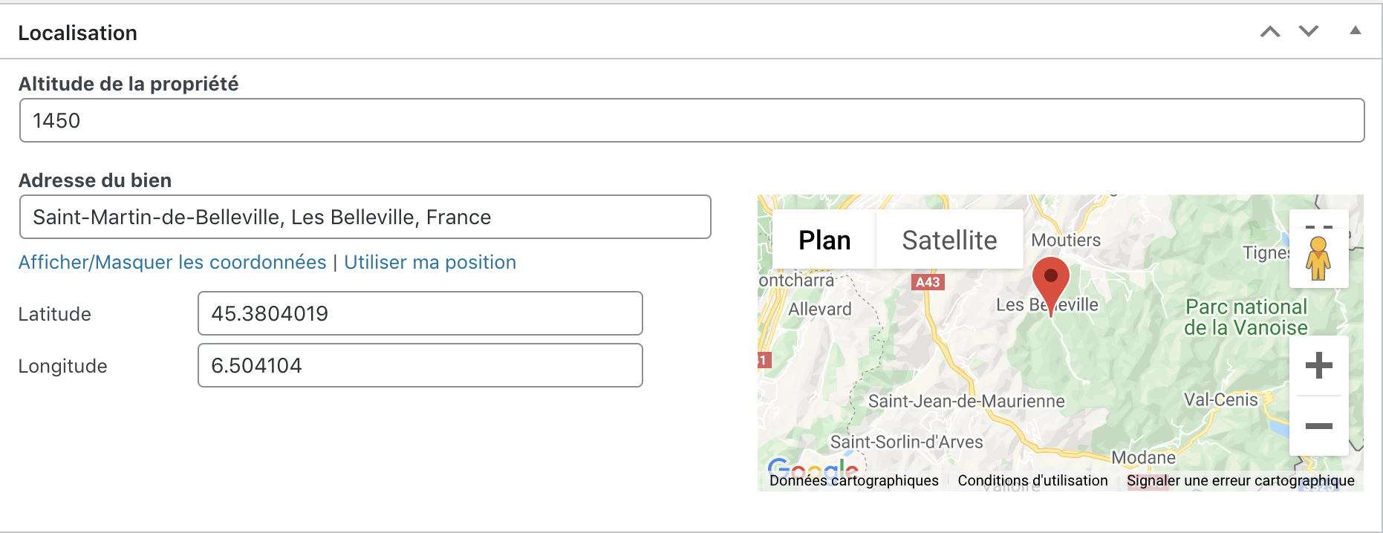Switch map to Satellite view

click(x=949, y=240)
